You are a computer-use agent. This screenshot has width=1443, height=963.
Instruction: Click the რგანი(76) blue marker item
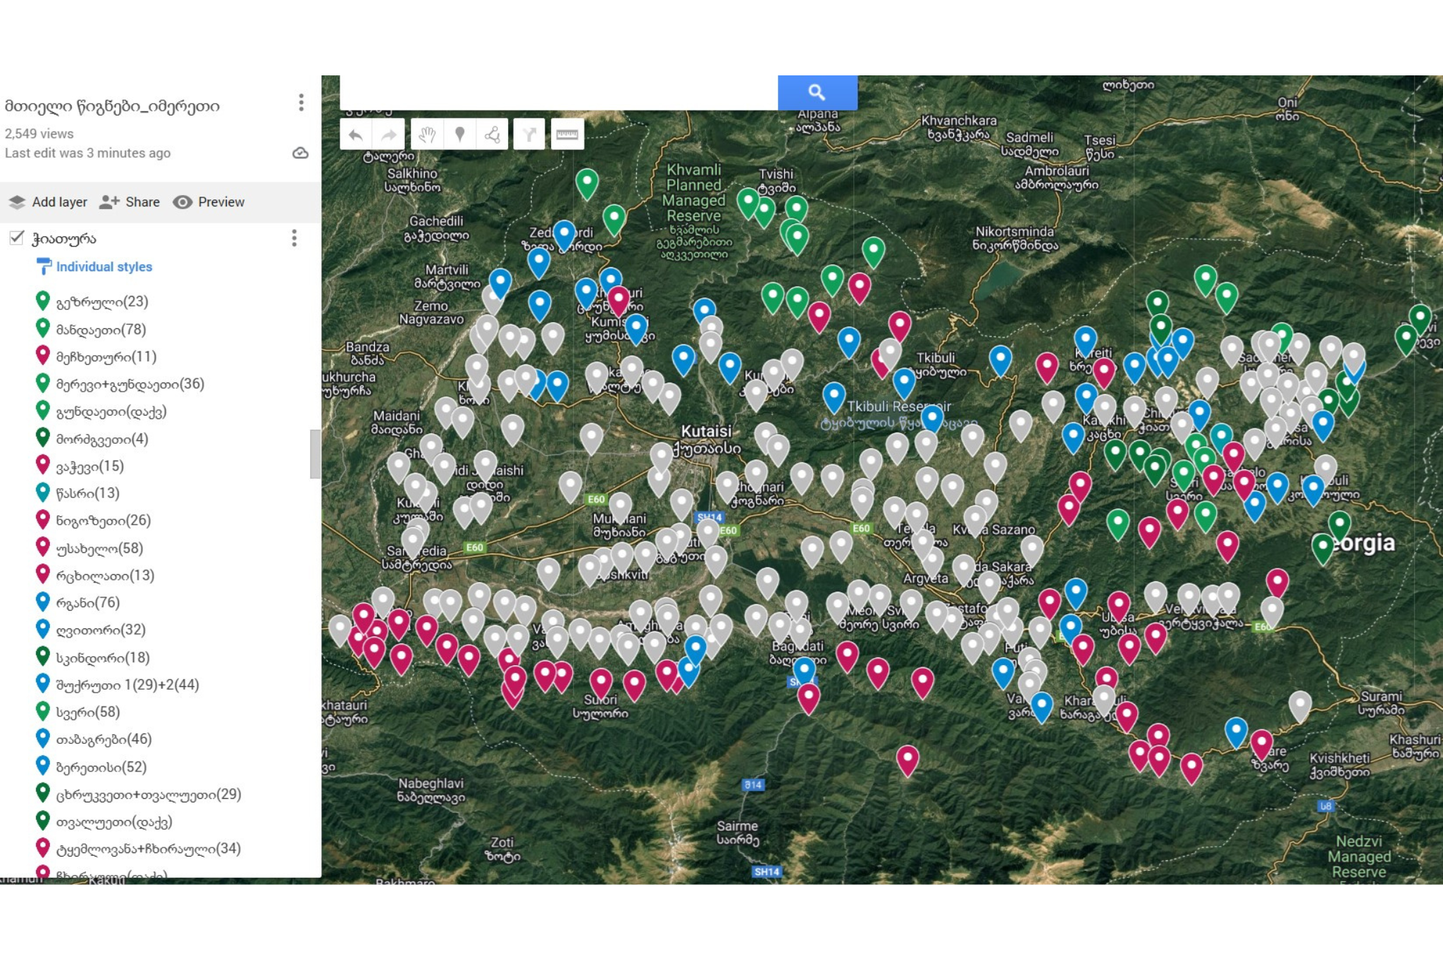point(88,602)
